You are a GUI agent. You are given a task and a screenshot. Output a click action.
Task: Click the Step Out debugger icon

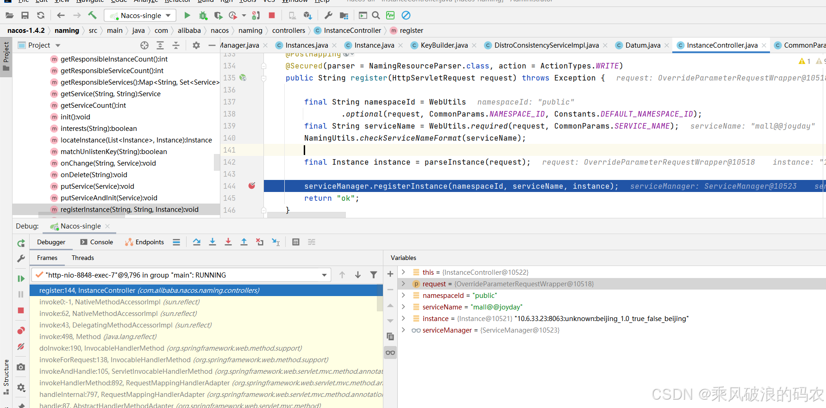pyautogui.click(x=244, y=242)
